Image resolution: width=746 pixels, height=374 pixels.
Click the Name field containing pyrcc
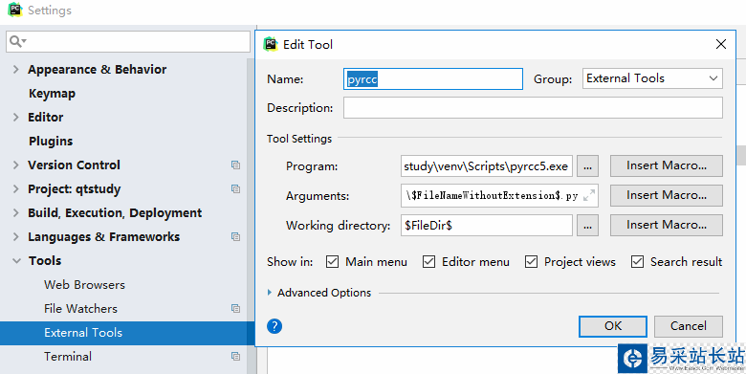[433, 79]
